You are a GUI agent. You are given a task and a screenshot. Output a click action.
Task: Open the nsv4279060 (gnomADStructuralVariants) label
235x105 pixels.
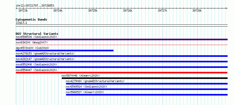95,81
